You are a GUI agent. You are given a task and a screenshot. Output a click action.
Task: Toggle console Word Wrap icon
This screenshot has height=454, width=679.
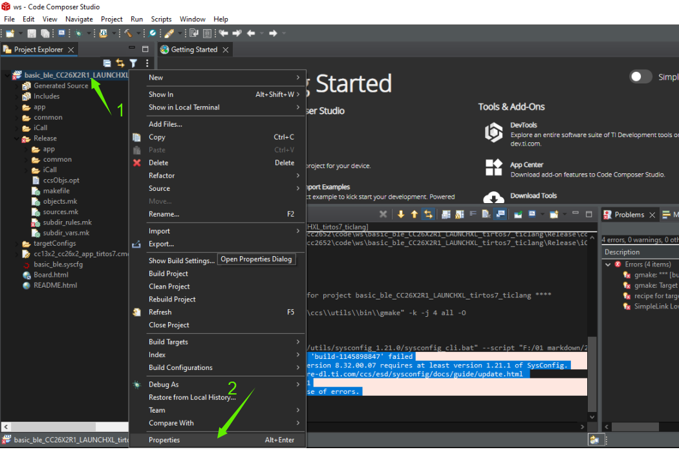click(473, 213)
